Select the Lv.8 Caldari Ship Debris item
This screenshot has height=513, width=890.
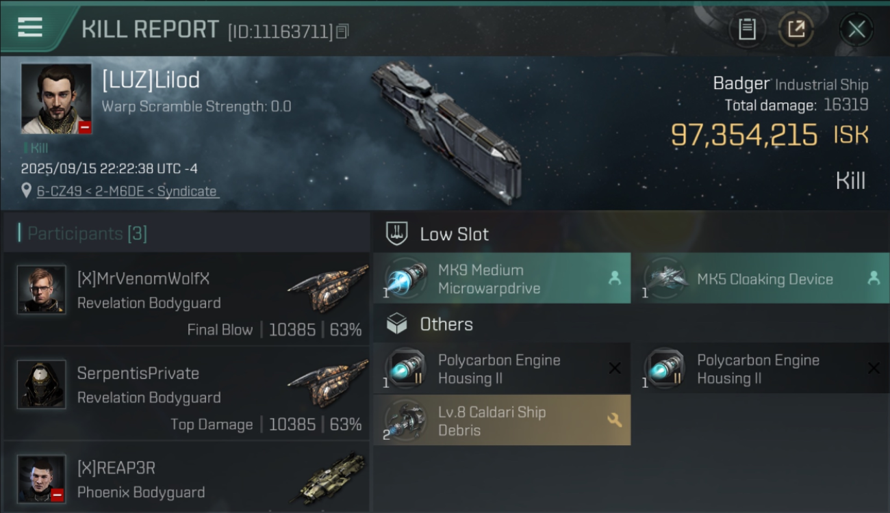(501, 421)
